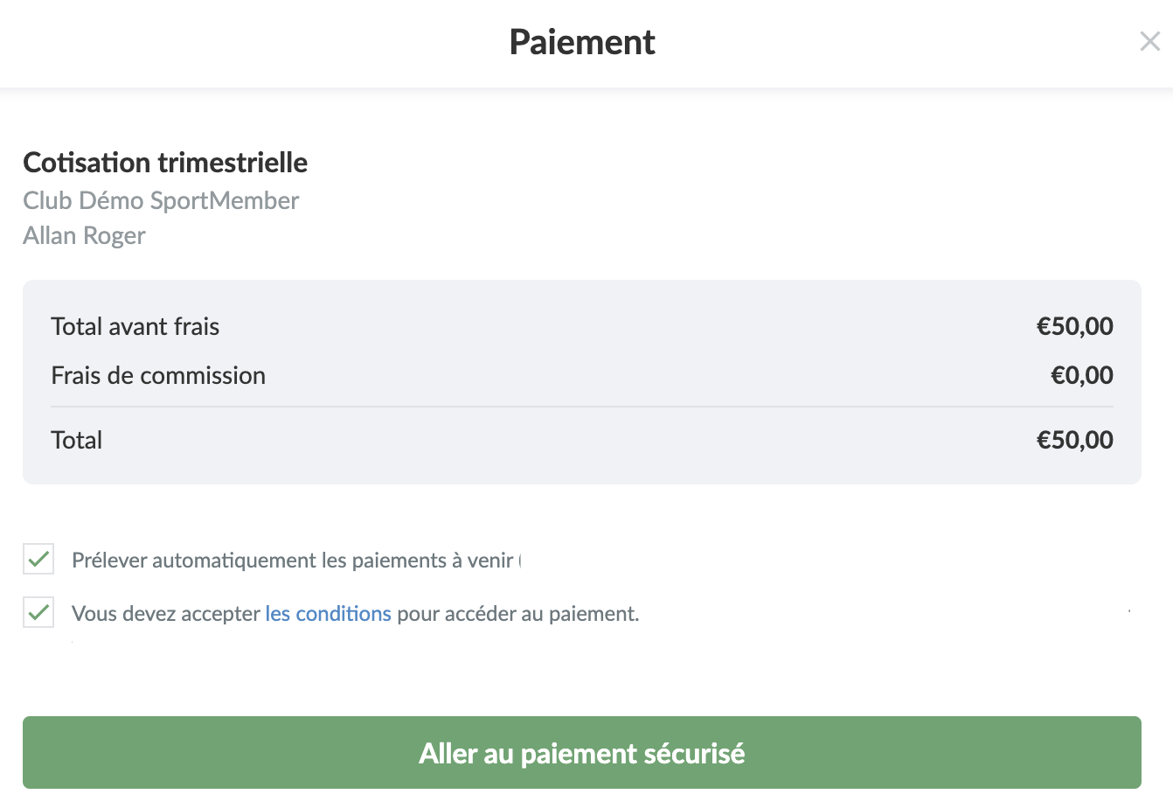
Task: Click the final total amount €50,00
Action: [1074, 440]
